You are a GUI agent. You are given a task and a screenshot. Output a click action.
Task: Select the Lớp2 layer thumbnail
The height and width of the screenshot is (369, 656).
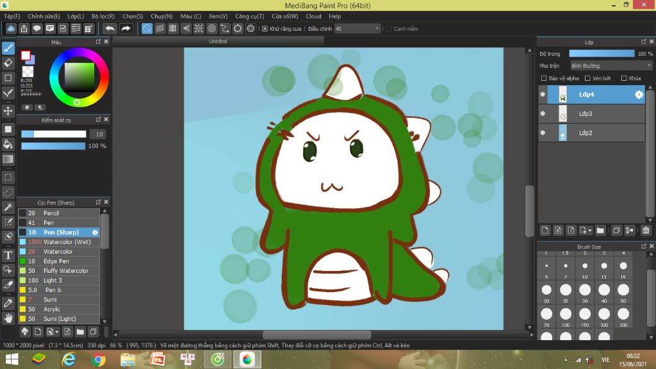(562, 133)
